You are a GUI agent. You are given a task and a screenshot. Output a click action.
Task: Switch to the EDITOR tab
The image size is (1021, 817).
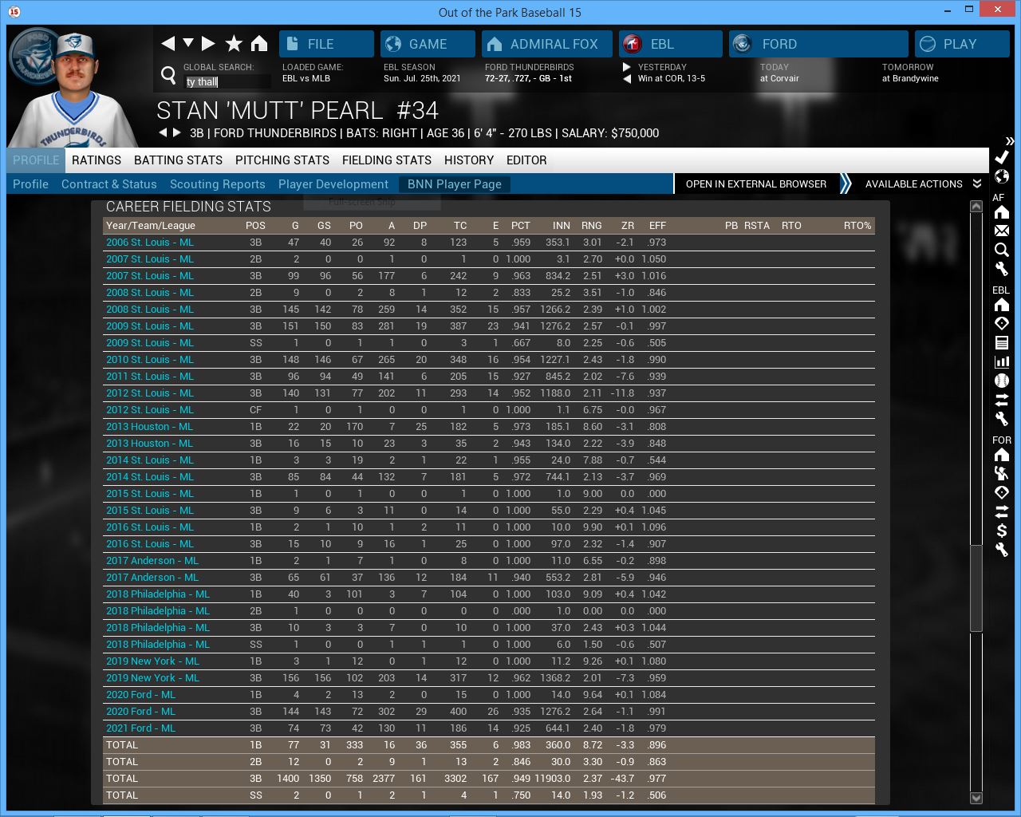pos(526,160)
